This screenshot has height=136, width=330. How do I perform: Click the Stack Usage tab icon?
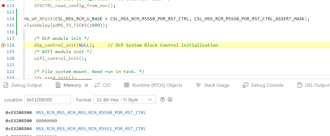coord(198,85)
